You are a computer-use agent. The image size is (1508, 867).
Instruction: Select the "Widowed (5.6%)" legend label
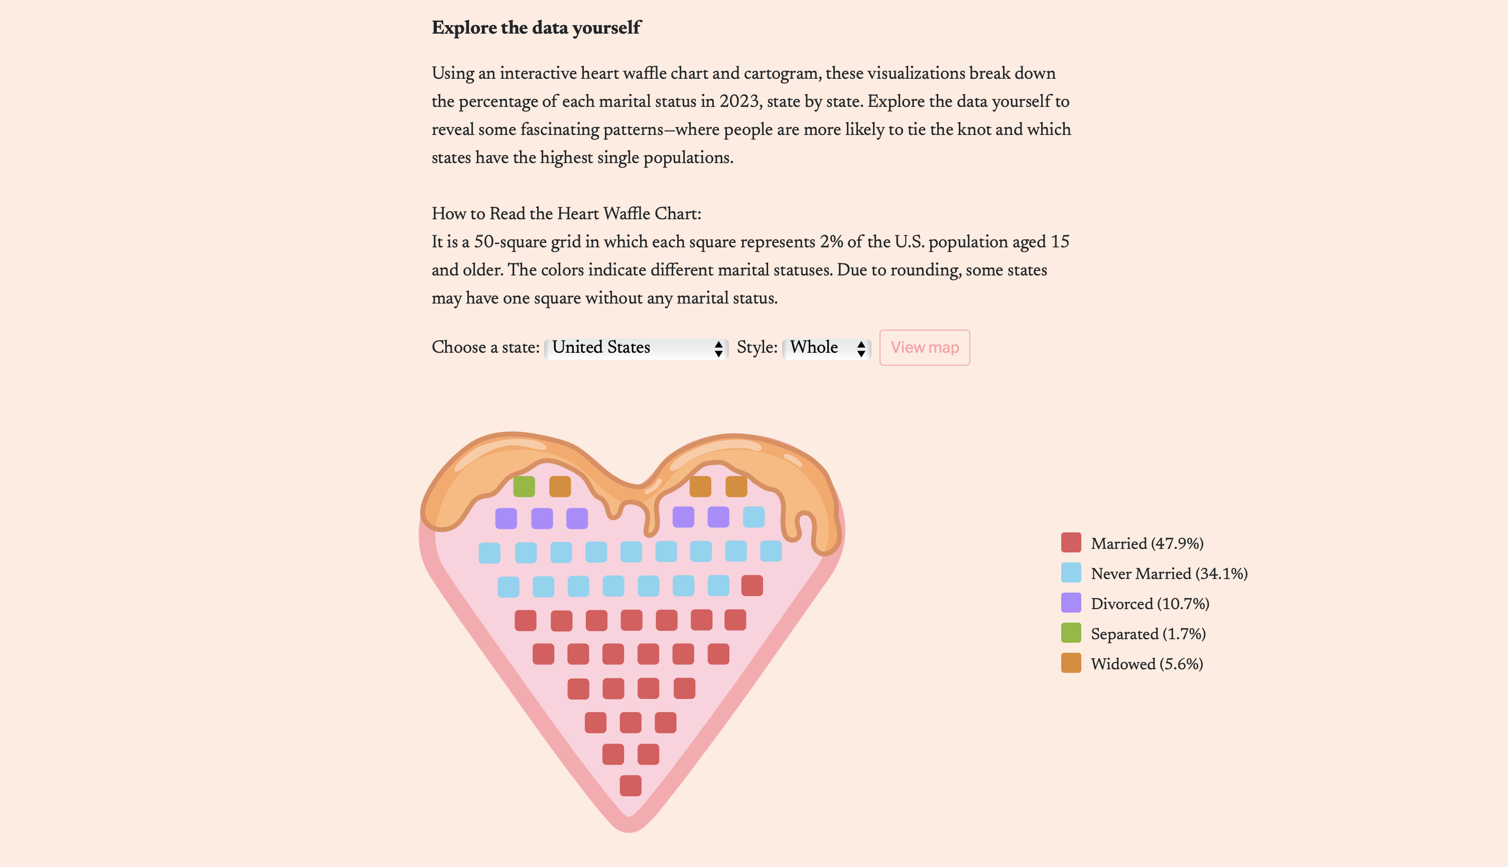coord(1147,664)
